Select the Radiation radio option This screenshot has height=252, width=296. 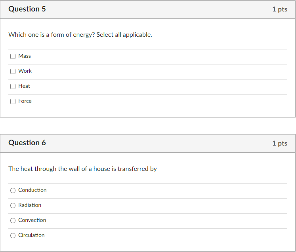(13, 206)
